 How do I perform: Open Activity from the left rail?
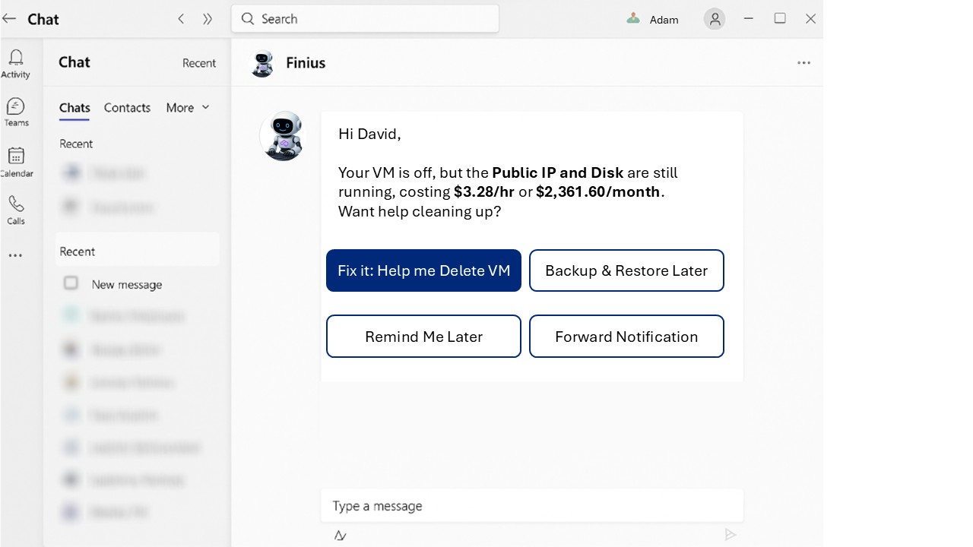(16, 64)
